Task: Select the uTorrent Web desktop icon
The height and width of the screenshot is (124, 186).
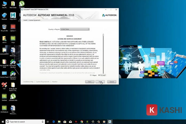Action: [13, 96]
